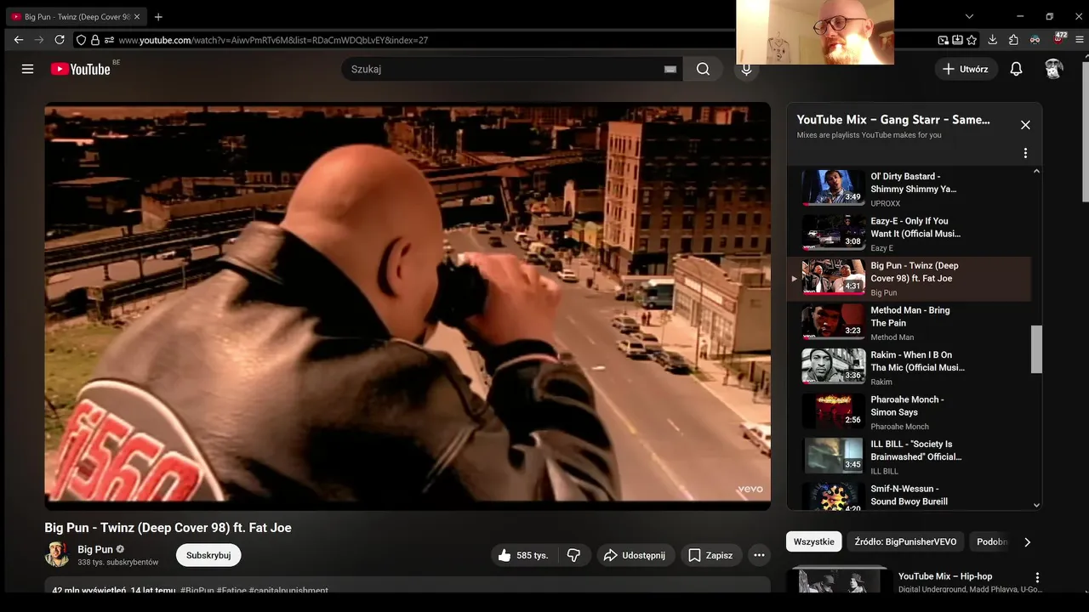Image resolution: width=1089 pixels, height=612 pixels.
Task: Open the extensions puzzle icon
Action: pyautogui.click(x=1013, y=40)
